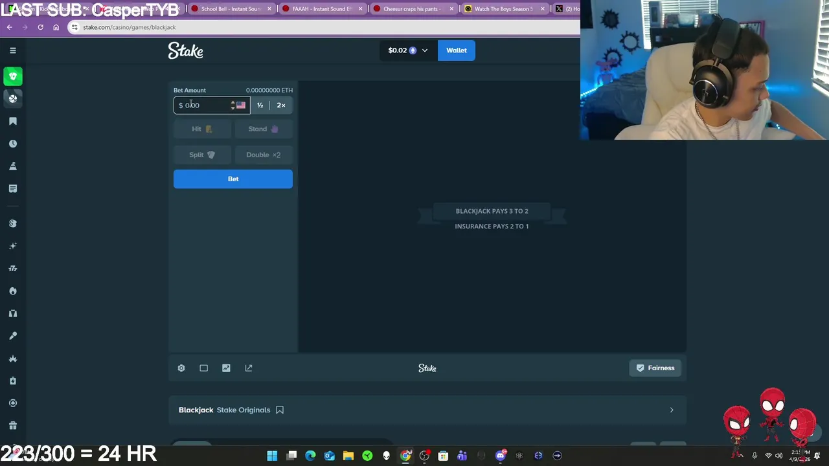This screenshot has width=829, height=466.
Task: Open the Fairness panel
Action: (x=655, y=368)
